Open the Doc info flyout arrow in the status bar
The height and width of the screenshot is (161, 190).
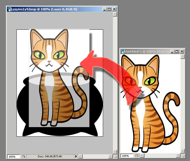(x=76, y=156)
